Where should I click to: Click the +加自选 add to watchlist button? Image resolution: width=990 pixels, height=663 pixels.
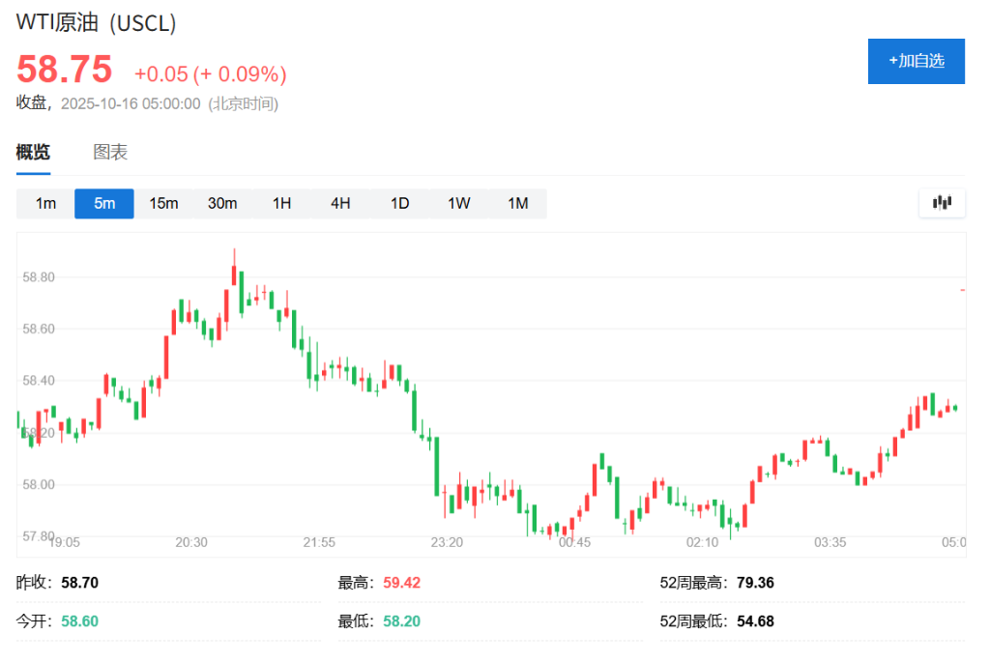916,61
